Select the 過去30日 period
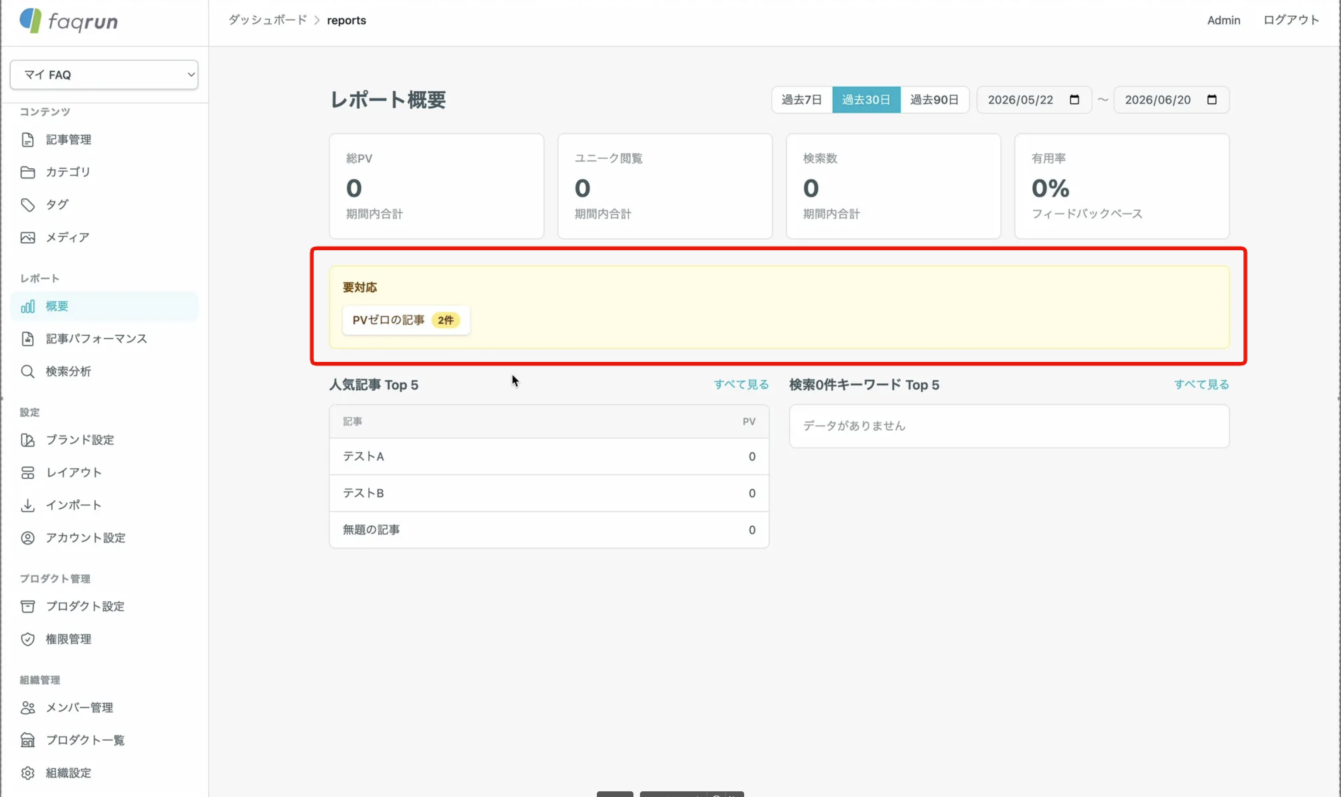The width and height of the screenshot is (1341, 797). [866, 99]
